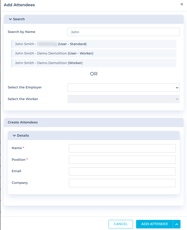
Task: Click the Search section title
Action: [19, 19]
